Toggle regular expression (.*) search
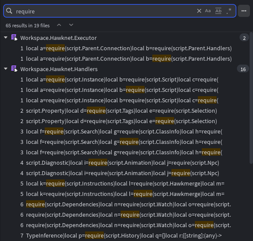This screenshot has width=253, height=241. (x=229, y=11)
